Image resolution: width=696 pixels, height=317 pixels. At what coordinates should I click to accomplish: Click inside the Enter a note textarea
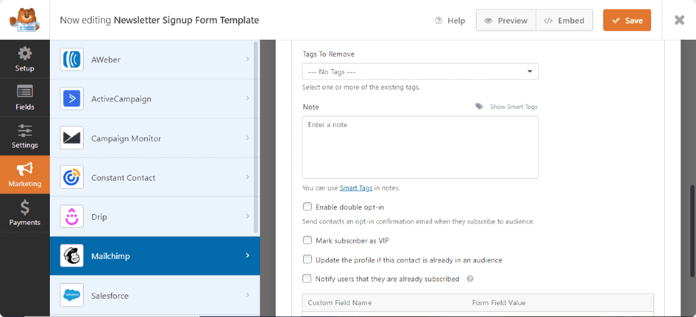pyautogui.click(x=420, y=147)
